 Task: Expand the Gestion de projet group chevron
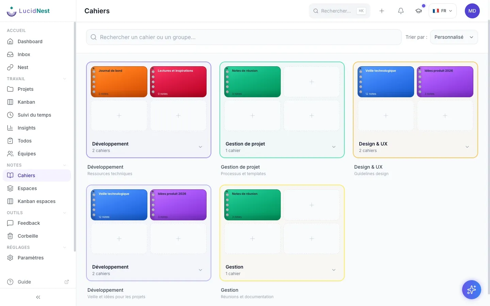click(334, 147)
